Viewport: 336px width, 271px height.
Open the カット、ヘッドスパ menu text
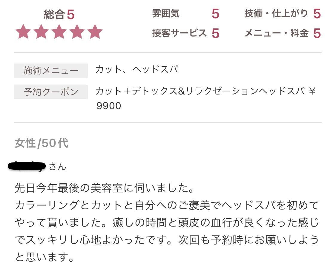(137, 69)
